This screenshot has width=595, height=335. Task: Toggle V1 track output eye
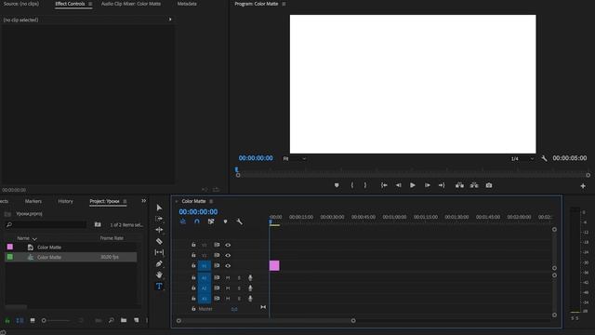[228, 266]
